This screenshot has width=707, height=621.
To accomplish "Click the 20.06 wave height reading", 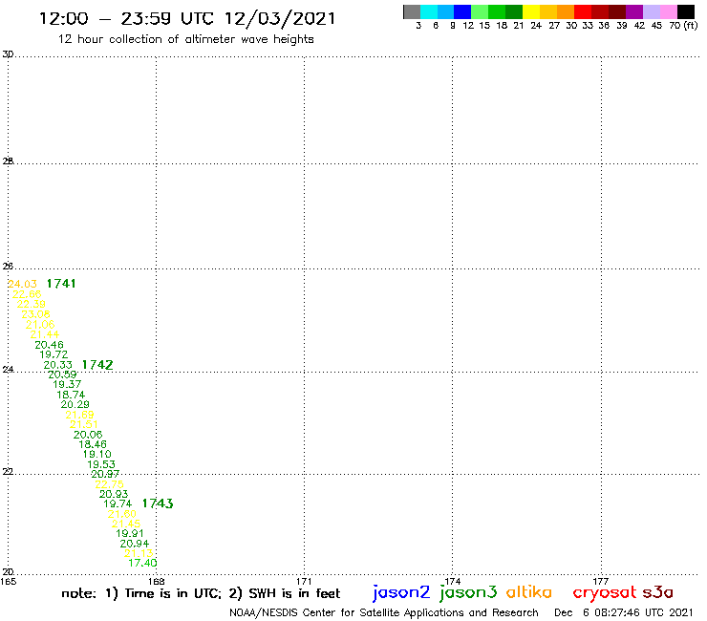I will [88, 435].
